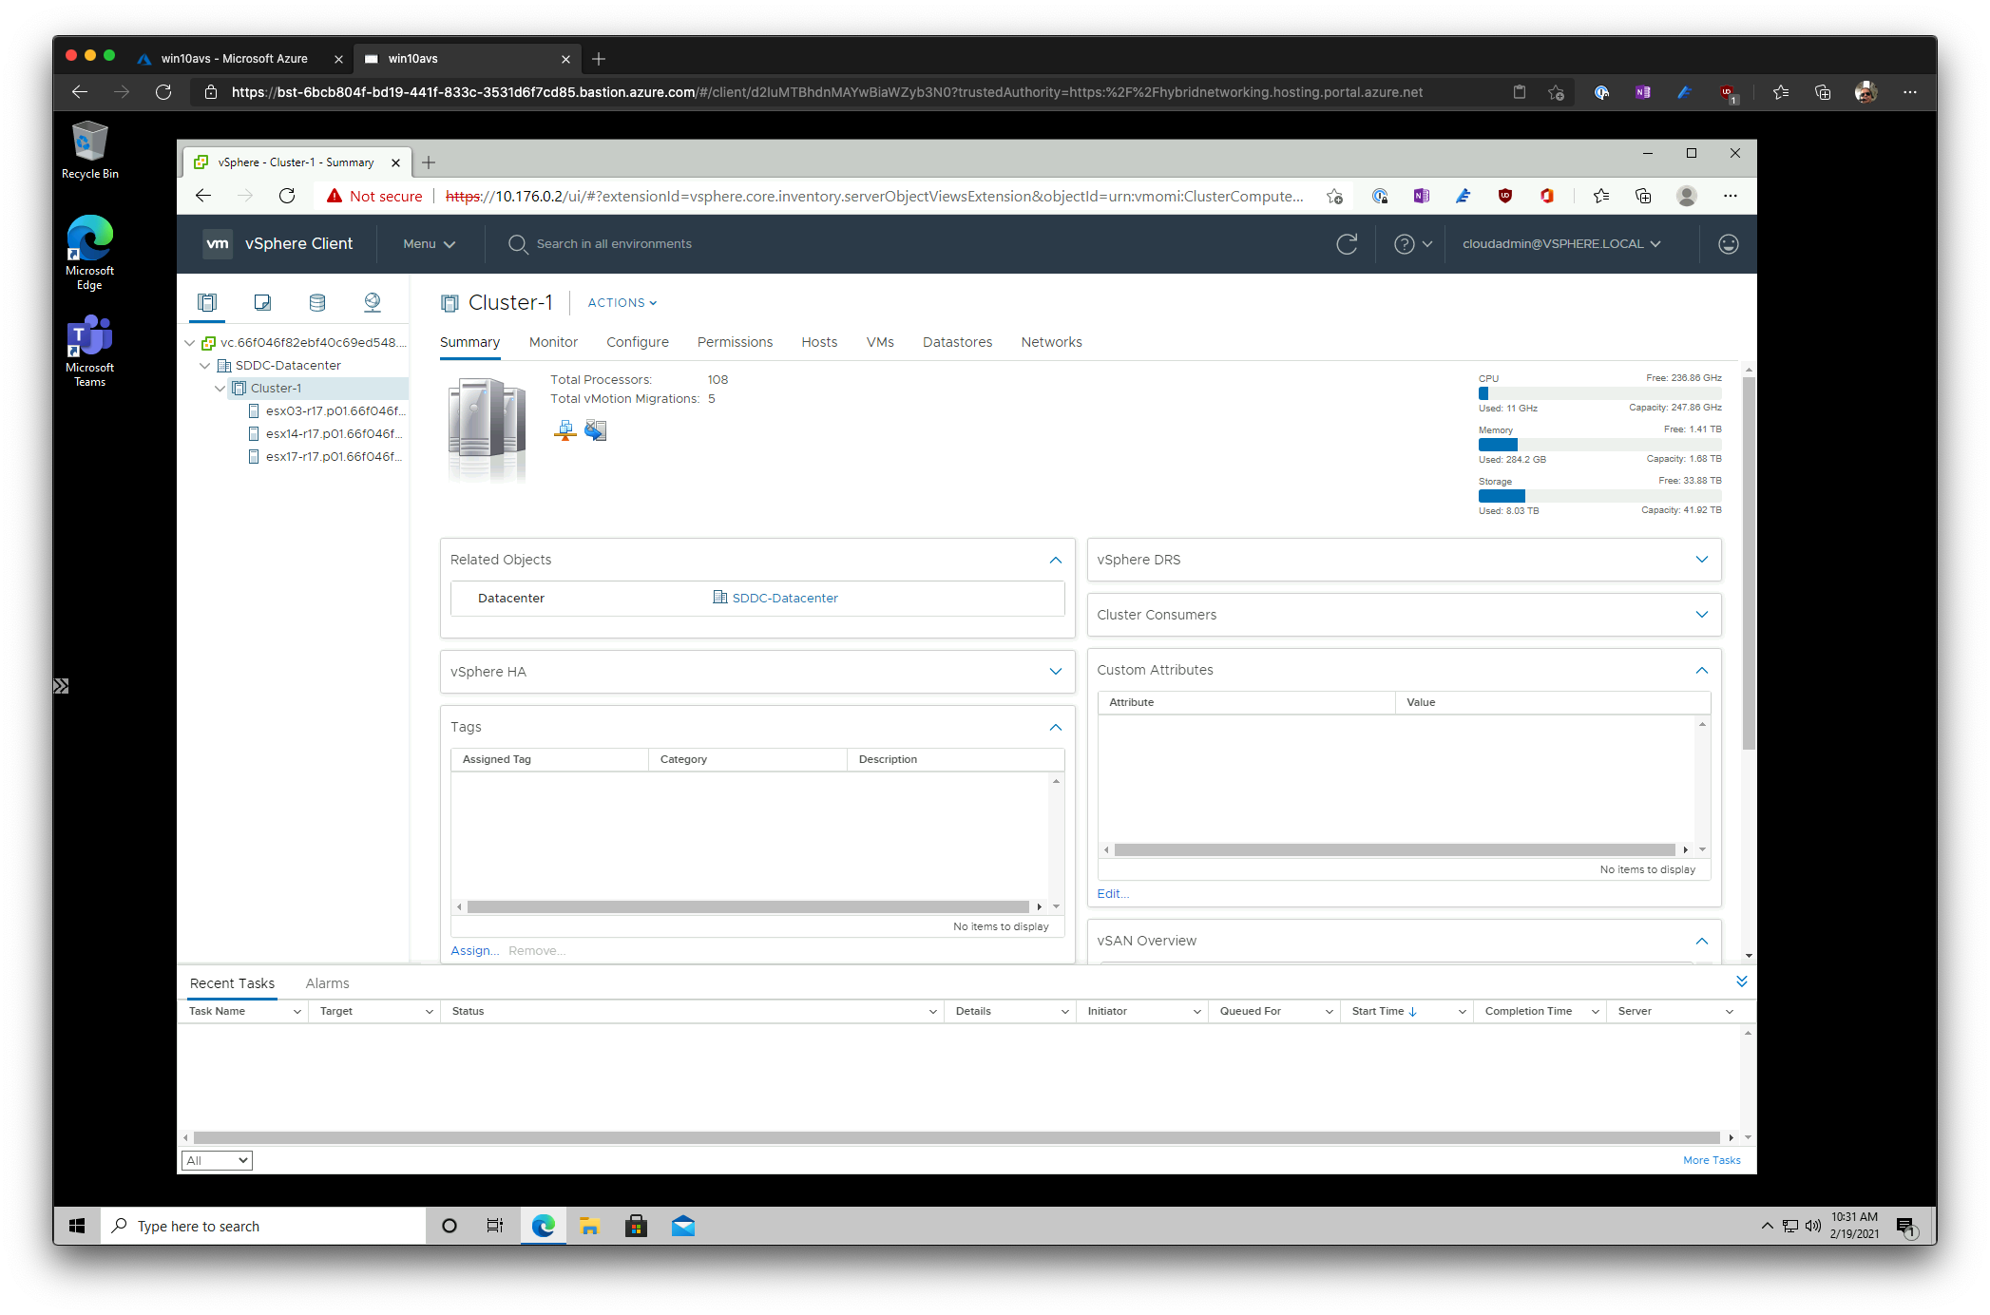Viewport: 1990px width, 1315px height.
Task: Click the smiley feedback icon
Action: 1728,244
